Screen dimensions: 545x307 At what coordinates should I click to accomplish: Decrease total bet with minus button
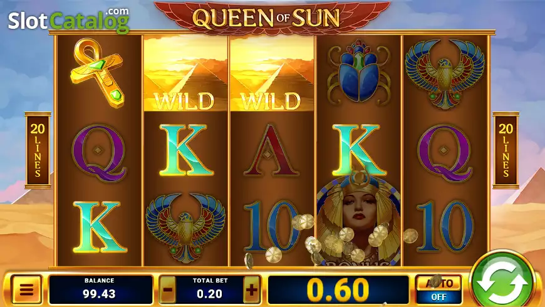click(x=168, y=289)
